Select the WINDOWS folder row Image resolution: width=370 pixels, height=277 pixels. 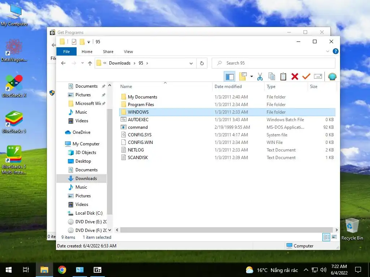pos(227,112)
